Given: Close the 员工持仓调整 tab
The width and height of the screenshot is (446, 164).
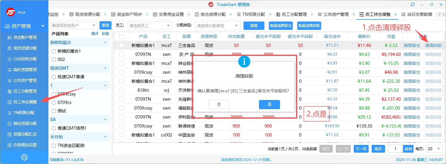Looking at the screenshot, I should (x=396, y=14).
